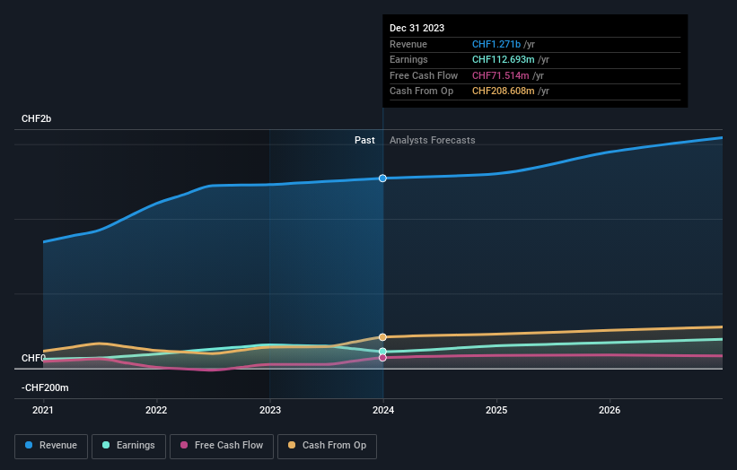Click the 2021 x-axis label
737x470 pixels.
[x=43, y=410]
